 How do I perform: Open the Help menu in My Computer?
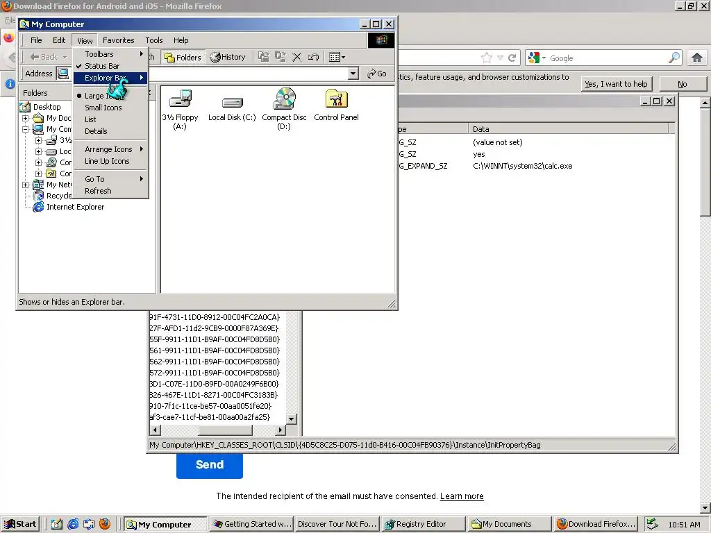click(181, 40)
